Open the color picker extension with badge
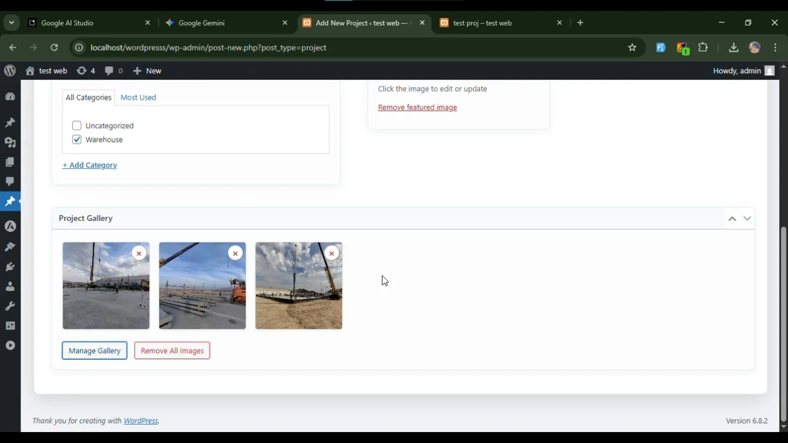Image resolution: width=788 pixels, height=443 pixels. 682,48
